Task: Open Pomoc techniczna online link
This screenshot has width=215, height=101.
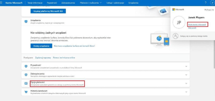Action: pyautogui.click(x=64, y=58)
